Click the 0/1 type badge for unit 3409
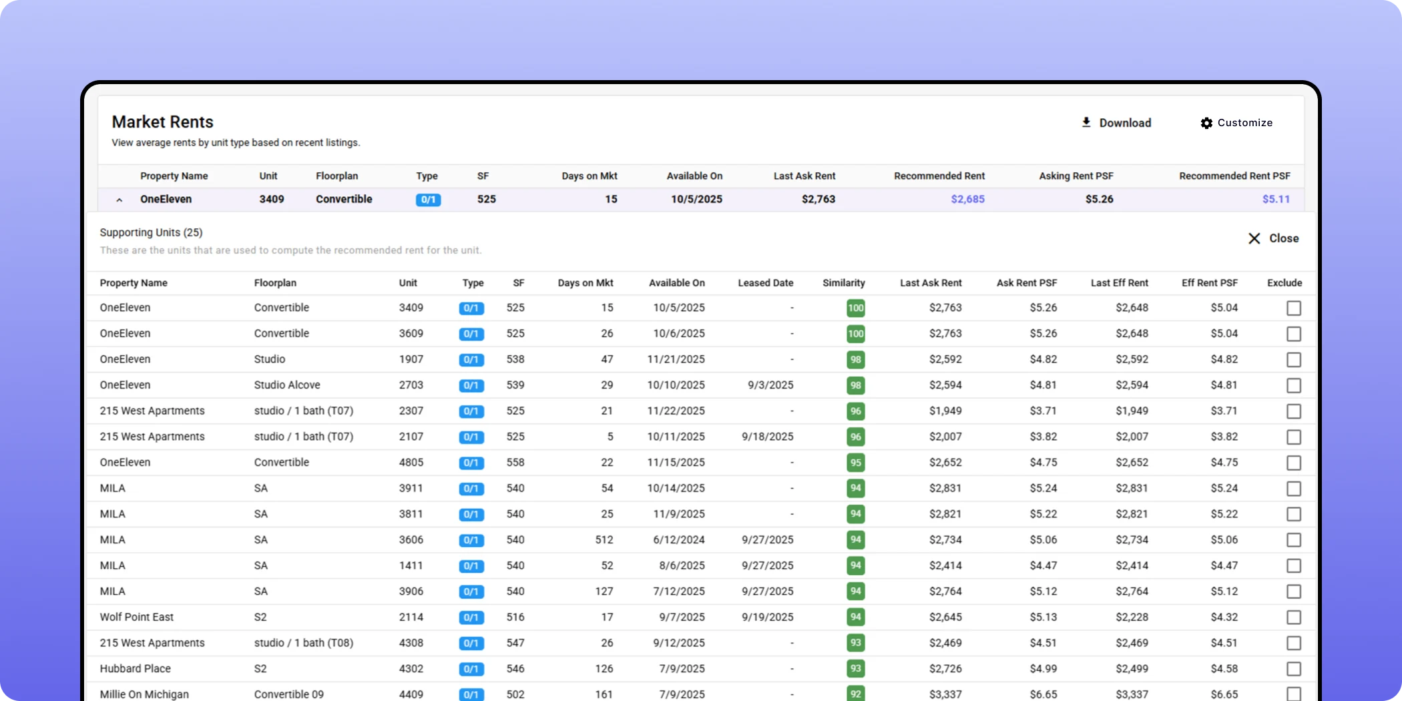 tap(428, 199)
